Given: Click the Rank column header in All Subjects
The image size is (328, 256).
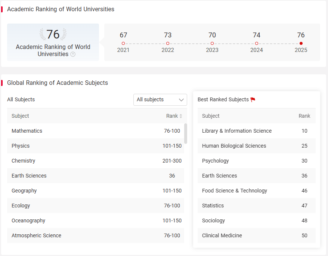Looking at the screenshot, I should click(172, 116).
